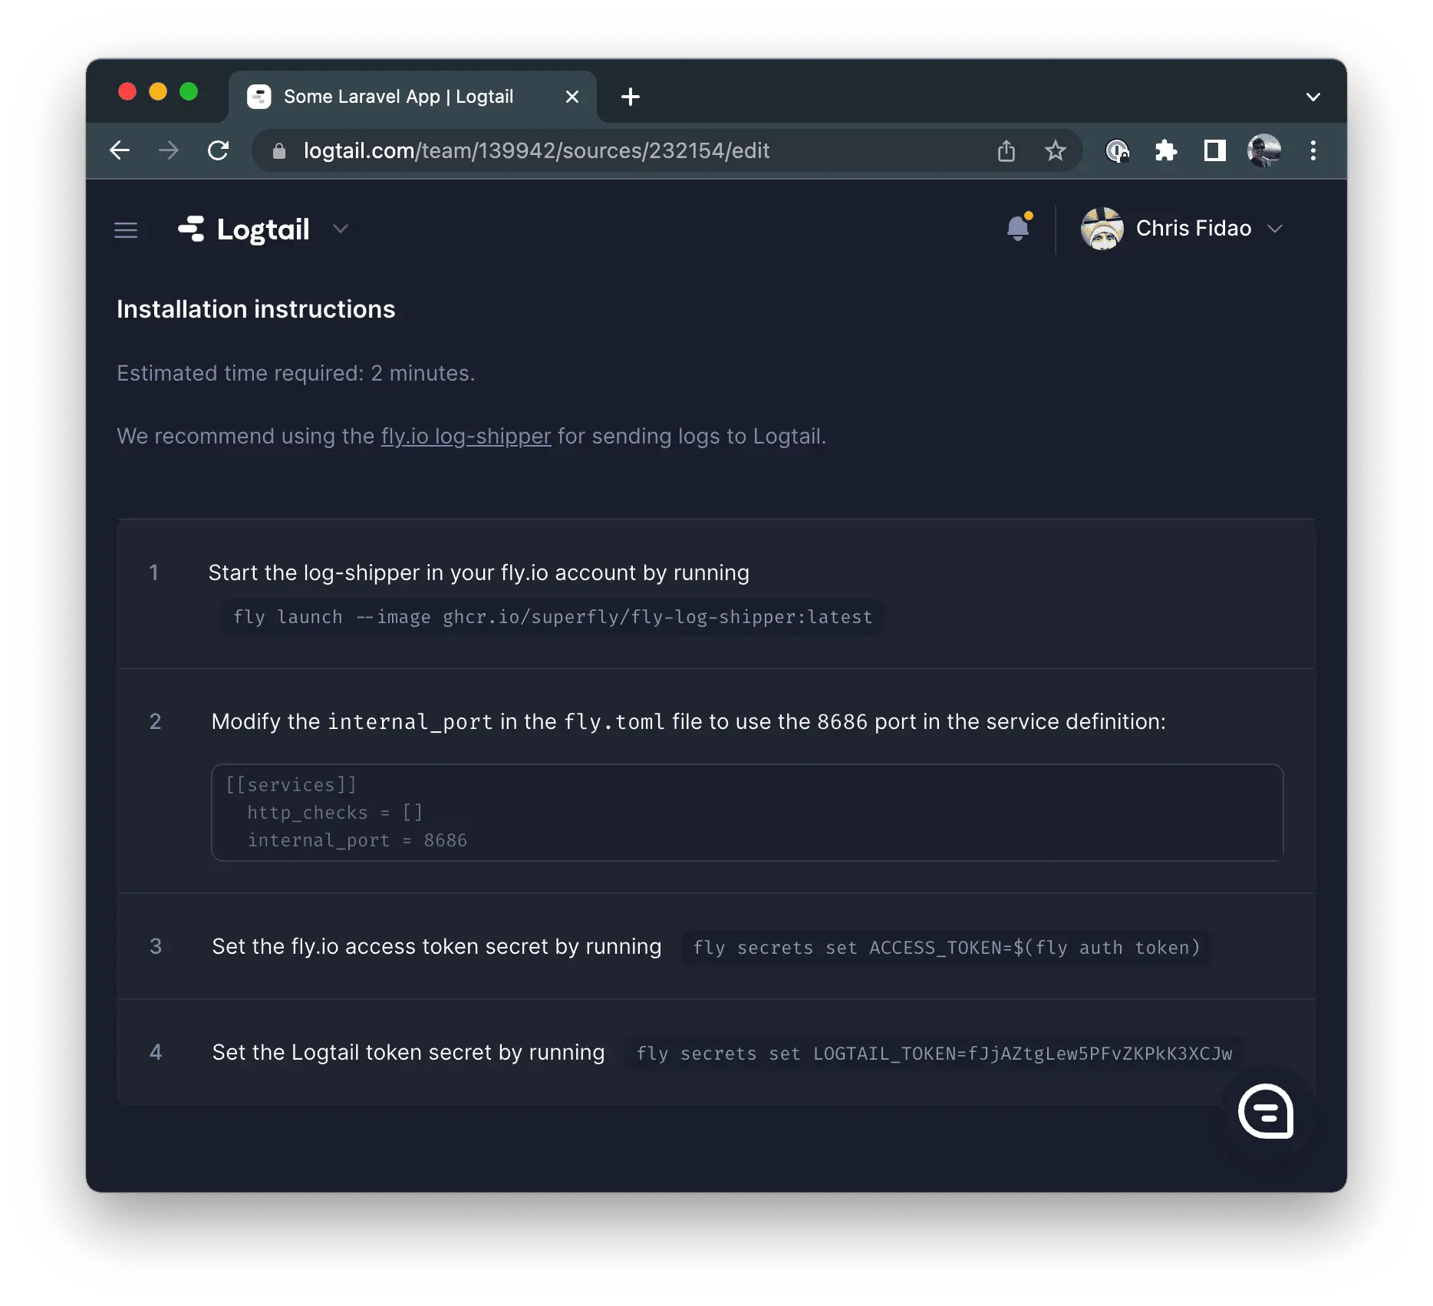Click the Chrome profile avatar
This screenshot has height=1306, width=1433.
click(x=1263, y=150)
